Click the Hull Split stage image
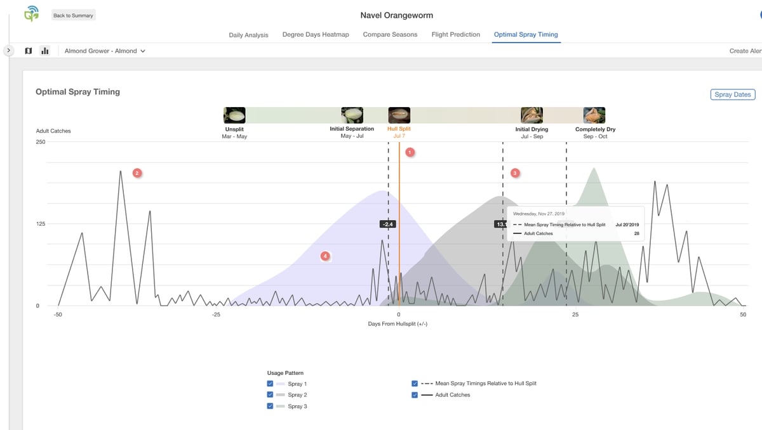Image resolution: width=762 pixels, height=430 pixels. [x=399, y=115]
